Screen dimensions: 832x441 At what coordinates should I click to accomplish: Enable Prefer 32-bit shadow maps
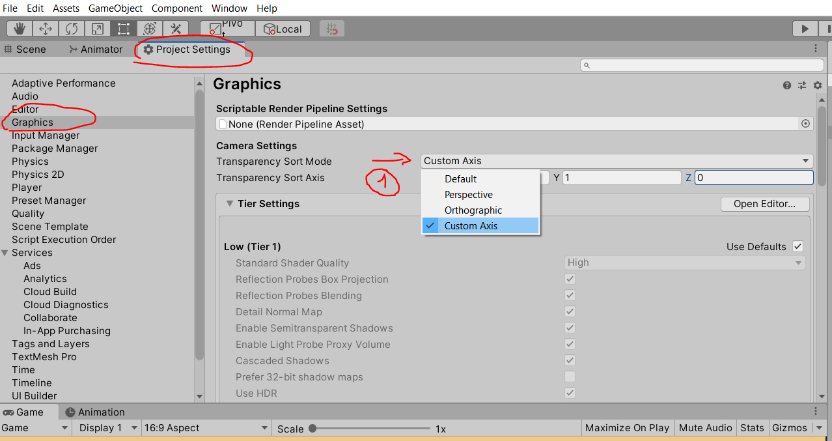570,377
